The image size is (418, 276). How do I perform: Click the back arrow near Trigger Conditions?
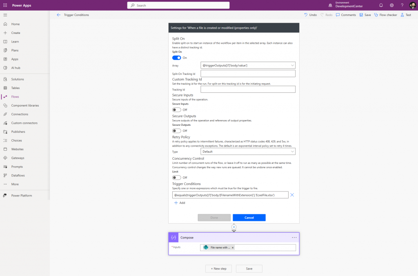coord(58,15)
